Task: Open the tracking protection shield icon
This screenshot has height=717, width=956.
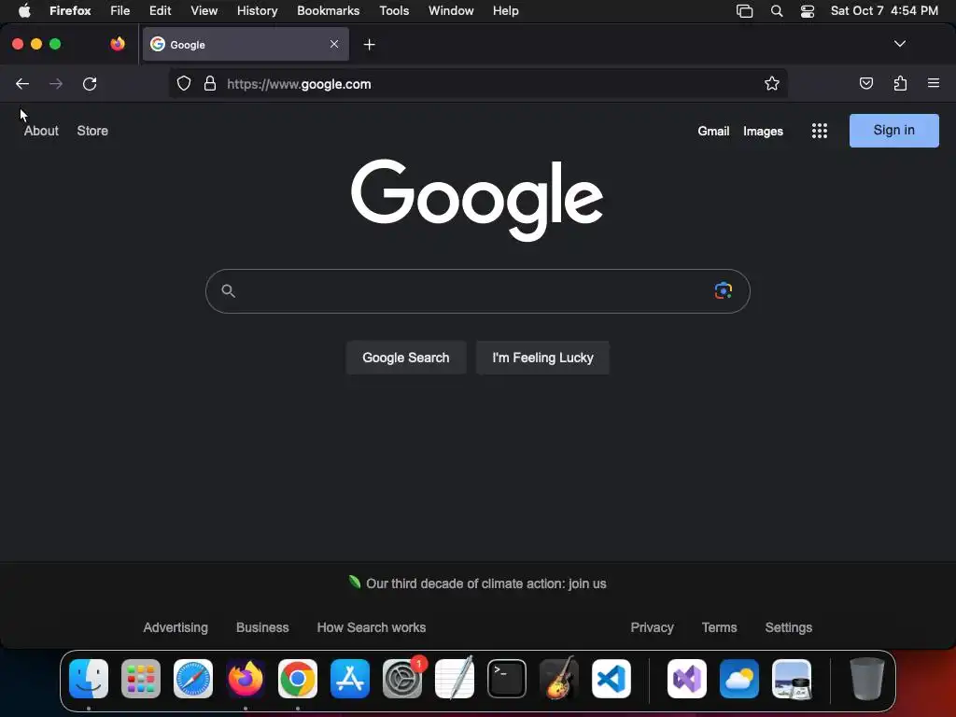Action: 184,83
